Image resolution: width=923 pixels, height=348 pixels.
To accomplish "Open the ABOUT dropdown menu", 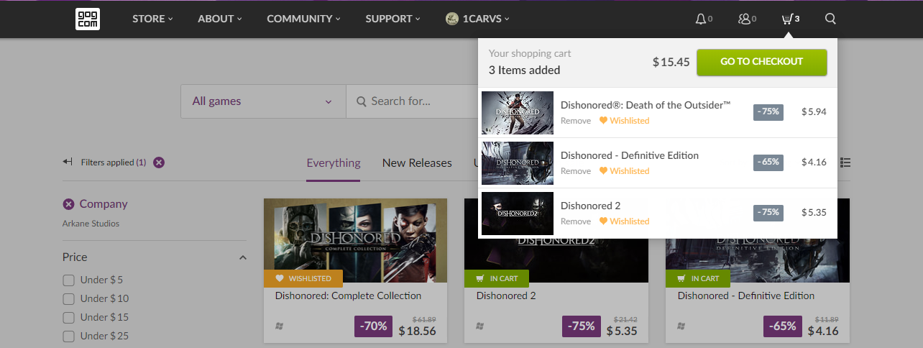I will 220,19.
